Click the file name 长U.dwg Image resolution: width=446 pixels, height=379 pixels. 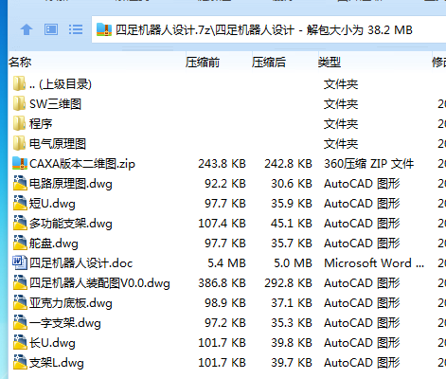[52, 343]
